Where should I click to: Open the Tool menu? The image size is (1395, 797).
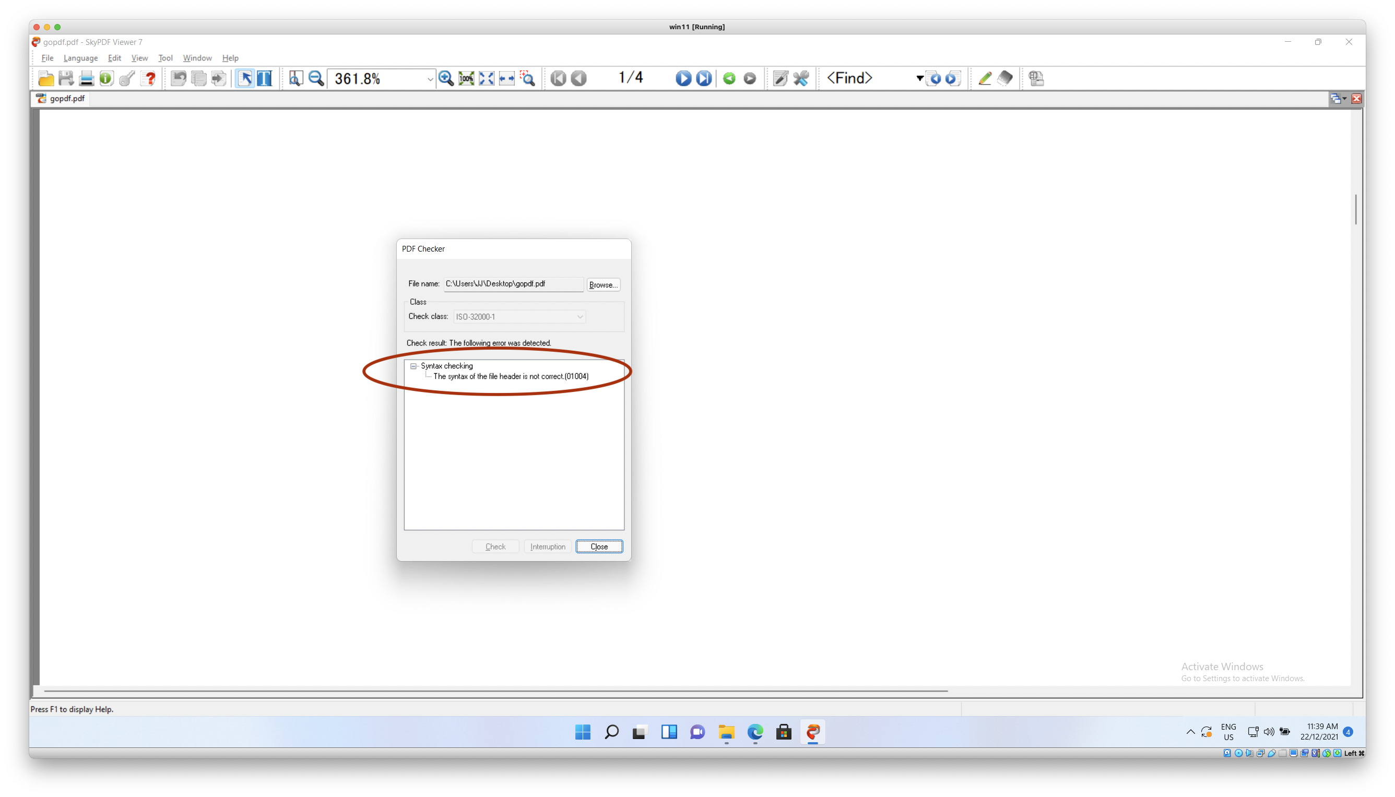(165, 58)
